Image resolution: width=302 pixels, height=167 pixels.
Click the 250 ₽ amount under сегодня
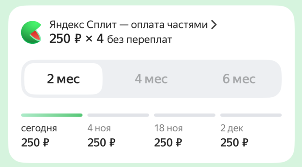[x=35, y=143]
